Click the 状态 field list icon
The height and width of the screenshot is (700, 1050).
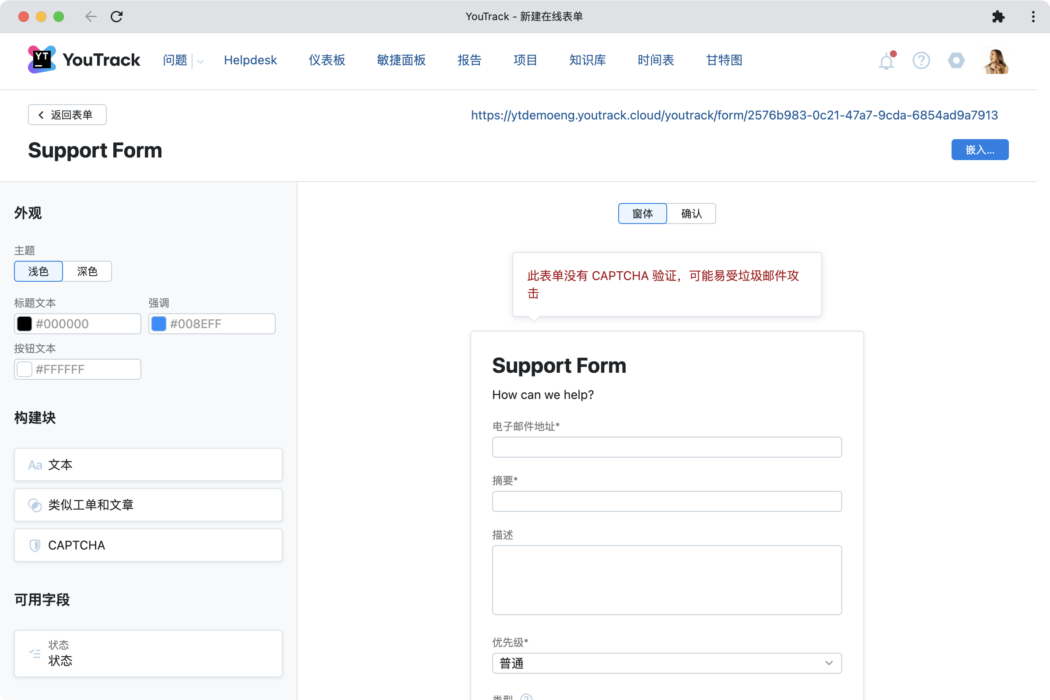(35, 653)
